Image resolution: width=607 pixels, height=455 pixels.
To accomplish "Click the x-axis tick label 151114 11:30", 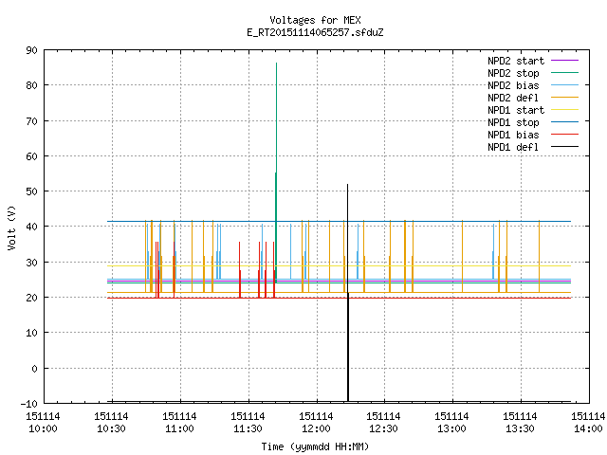I will click(248, 423).
